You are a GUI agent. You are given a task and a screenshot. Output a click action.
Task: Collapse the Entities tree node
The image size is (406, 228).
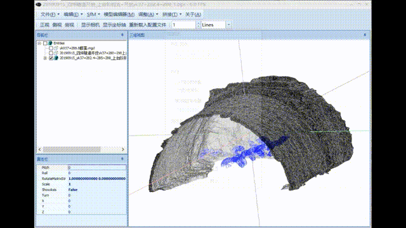[x=39, y=43]
